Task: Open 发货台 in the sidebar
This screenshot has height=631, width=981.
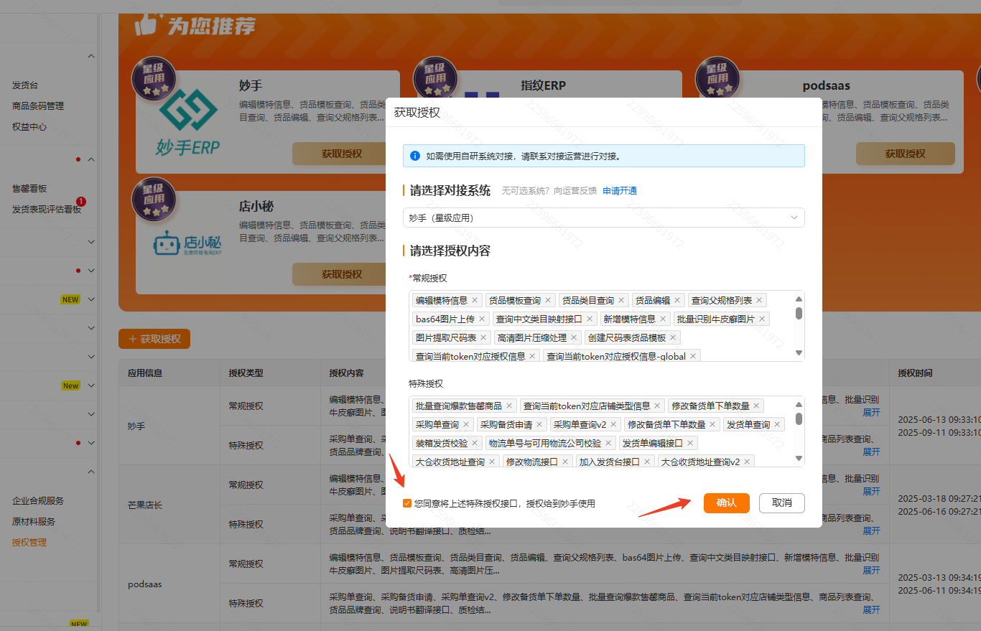Action: (x=25, y=85)
